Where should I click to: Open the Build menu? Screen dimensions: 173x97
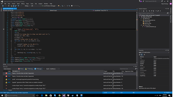pos(18,4)
